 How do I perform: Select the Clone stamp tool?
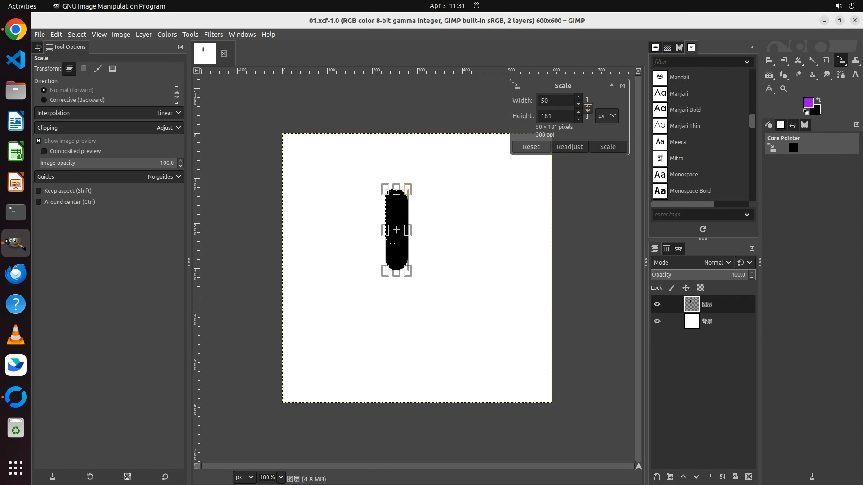coord(812,75)
